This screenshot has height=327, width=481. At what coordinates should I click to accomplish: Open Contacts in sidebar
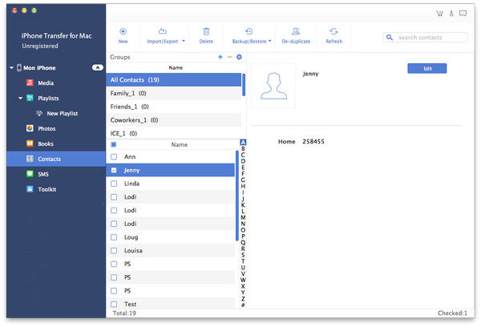pyautogui.click(x=56, y=159)
